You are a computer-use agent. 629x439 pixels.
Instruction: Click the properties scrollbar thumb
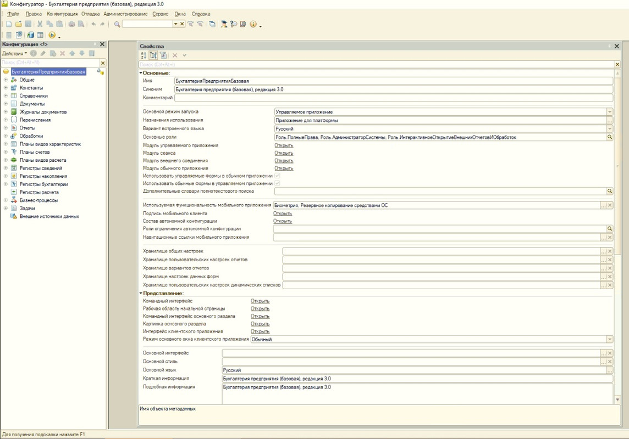coord(617,165)
